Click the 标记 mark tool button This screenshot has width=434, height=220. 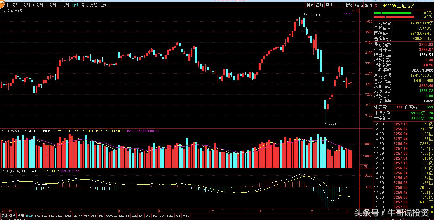tap(349, 5)
